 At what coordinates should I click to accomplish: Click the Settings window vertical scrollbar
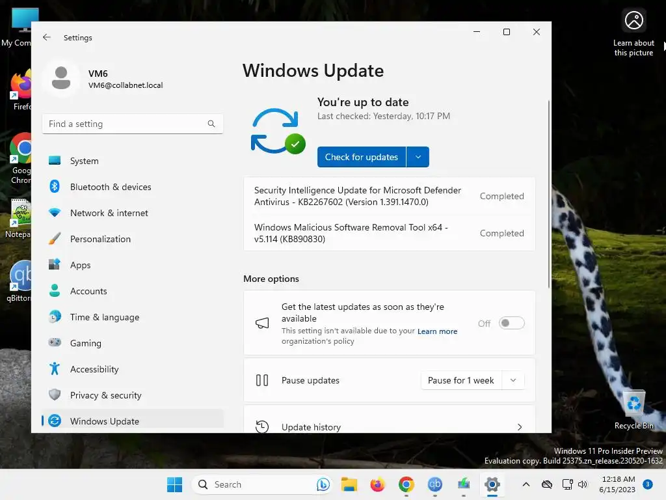pyautogui.click(x=549, y=193)
